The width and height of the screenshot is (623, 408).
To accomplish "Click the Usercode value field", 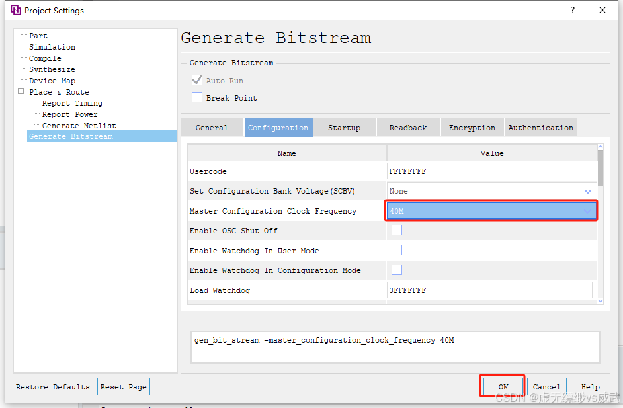I will pos(491,171).
